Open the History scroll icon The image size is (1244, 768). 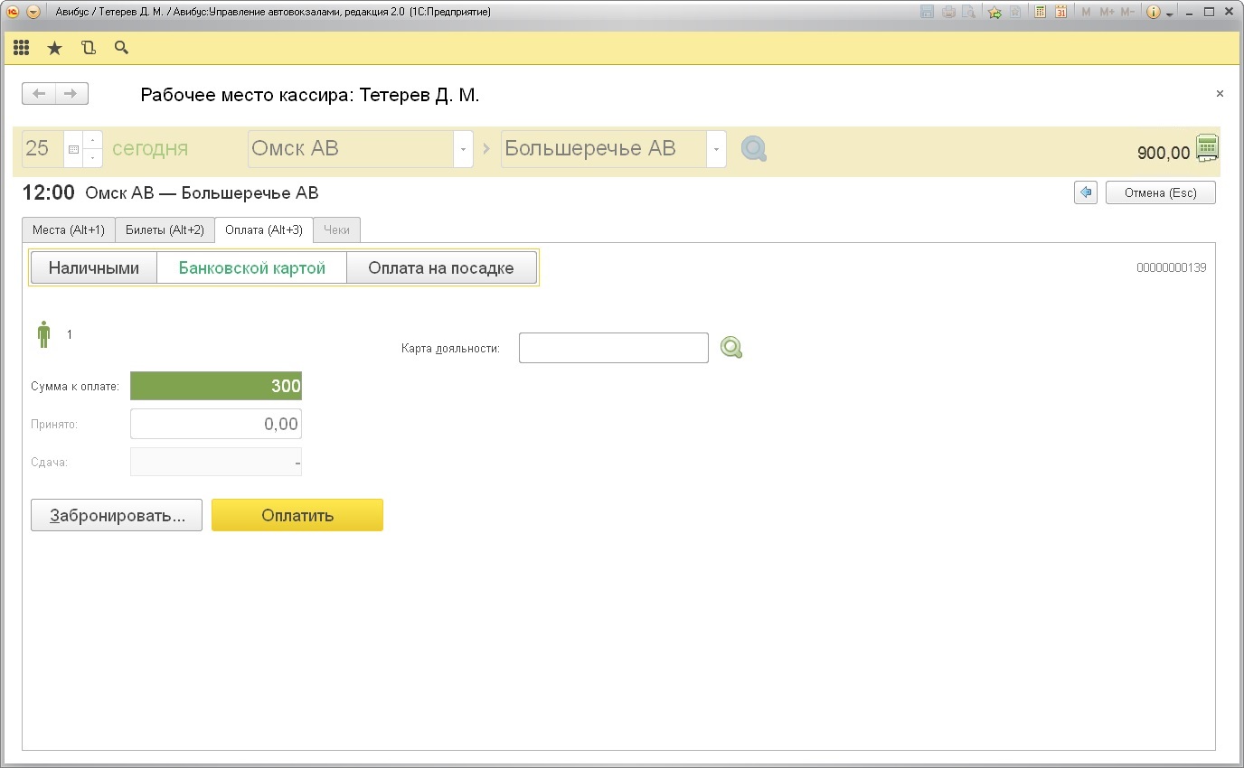(88, 48)
